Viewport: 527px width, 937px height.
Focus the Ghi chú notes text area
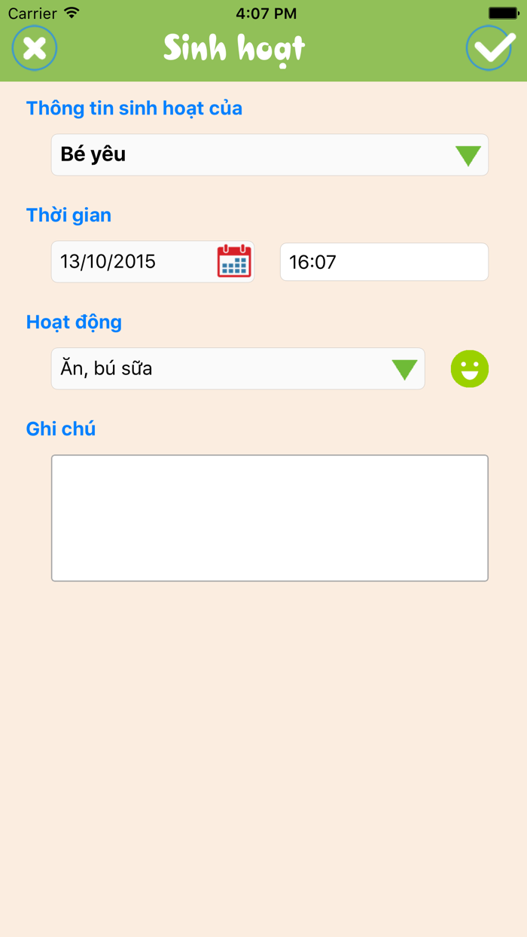pyautogui.click(x=270, y=518)
